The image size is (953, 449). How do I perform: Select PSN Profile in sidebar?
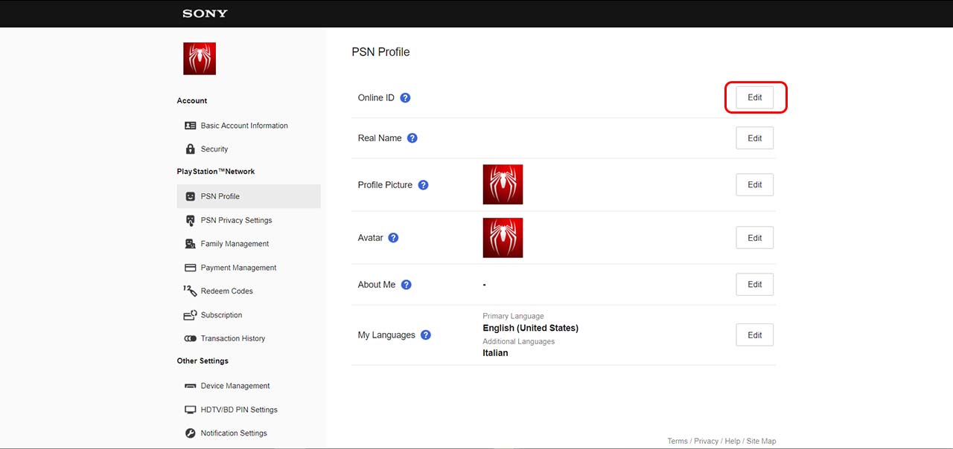click(249, 196)
